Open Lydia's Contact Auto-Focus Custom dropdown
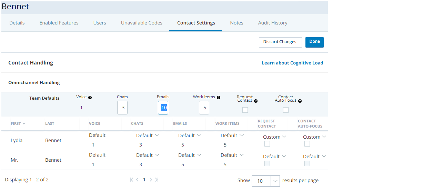 [x=314, y=137]
